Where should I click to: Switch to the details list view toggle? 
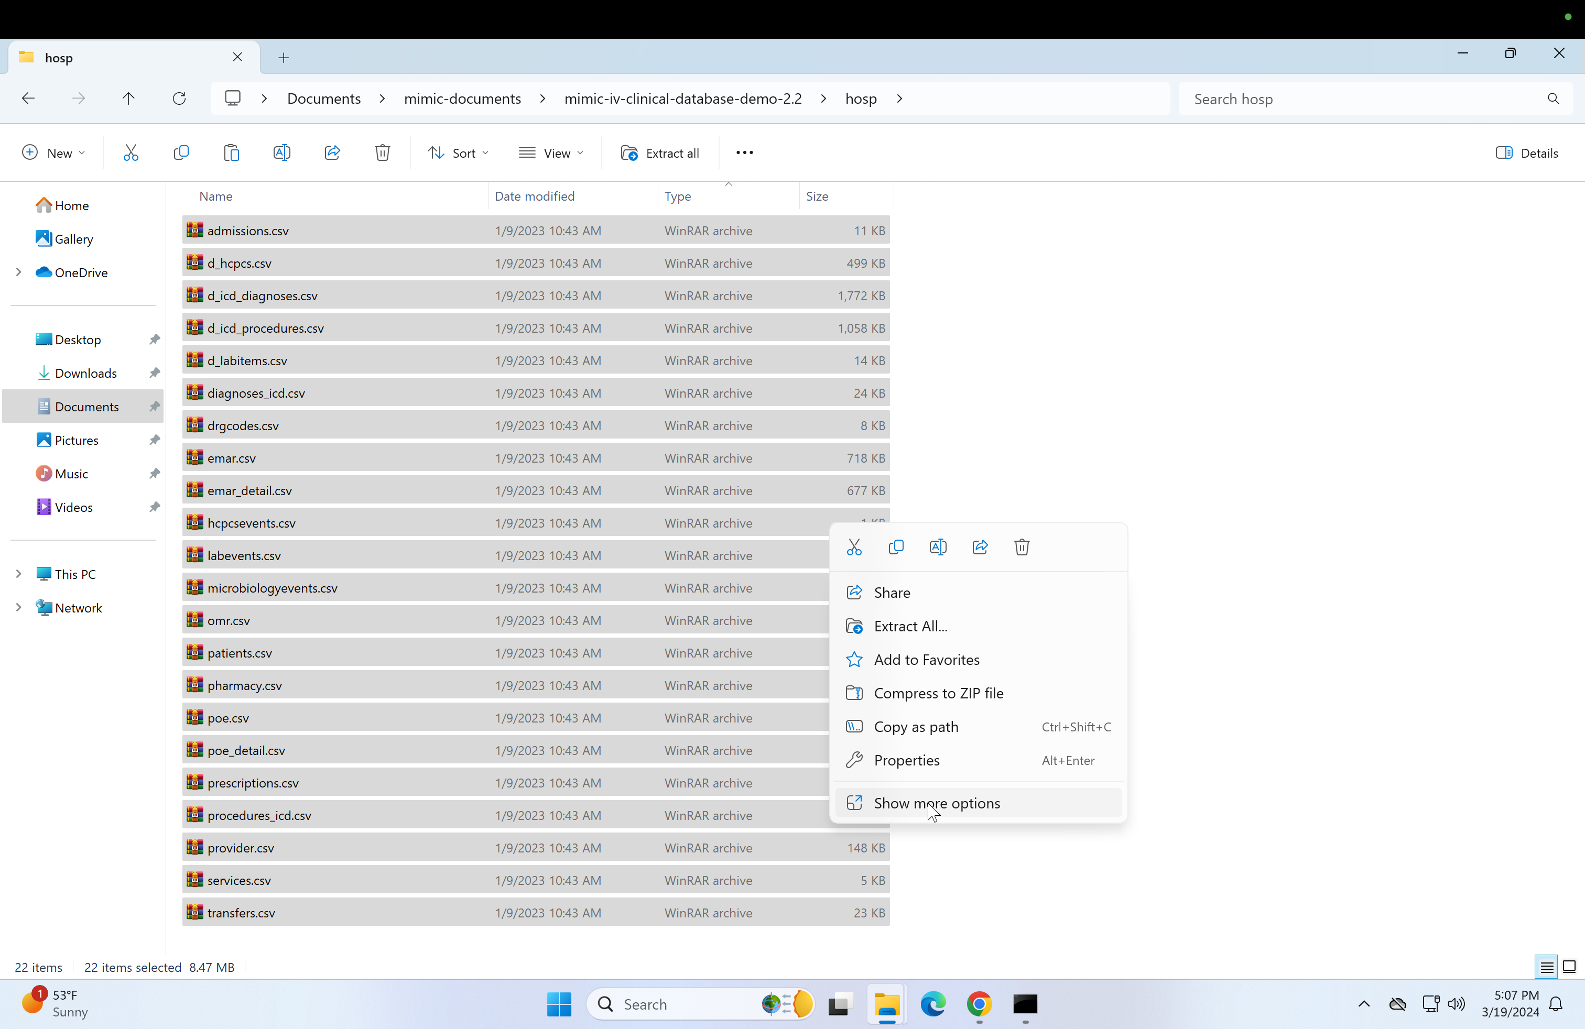1546,967
